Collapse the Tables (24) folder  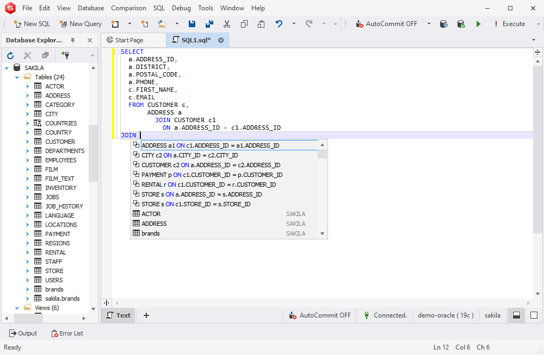[x=16, y=77]
